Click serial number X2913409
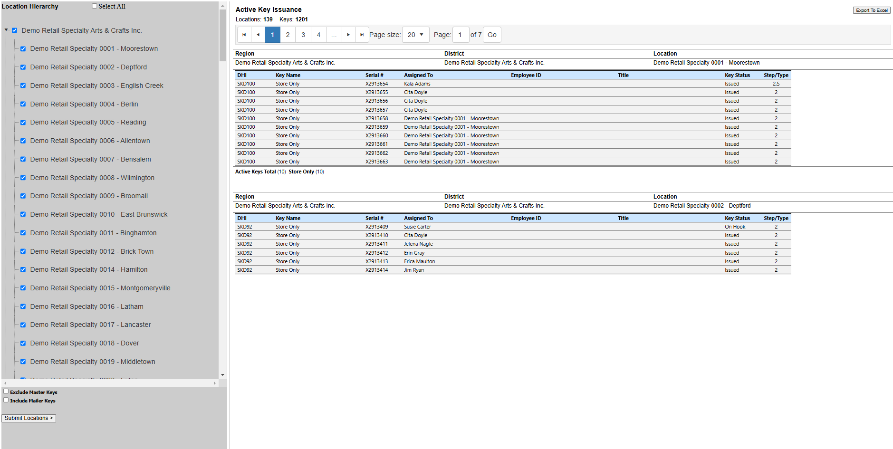This screenshot has width=893, height=449. 376,227
